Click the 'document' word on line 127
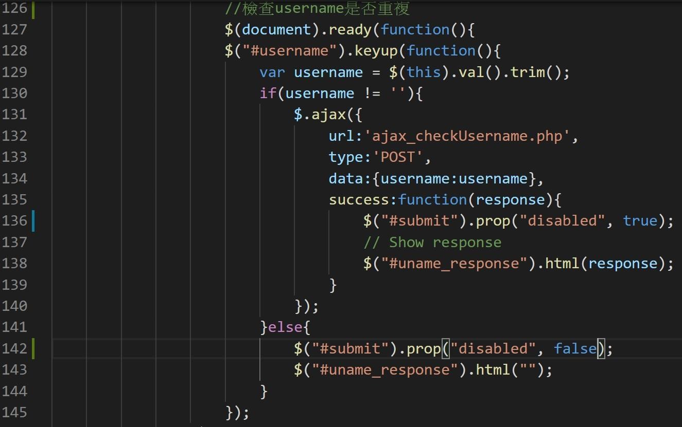Image resolution: width=682 pixels, height=427 pixels. click(x=276, y=30)
